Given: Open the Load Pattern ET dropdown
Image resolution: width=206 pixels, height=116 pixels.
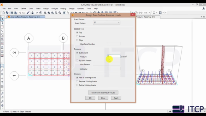Looking at the screenshot, I should coord(107,23).
